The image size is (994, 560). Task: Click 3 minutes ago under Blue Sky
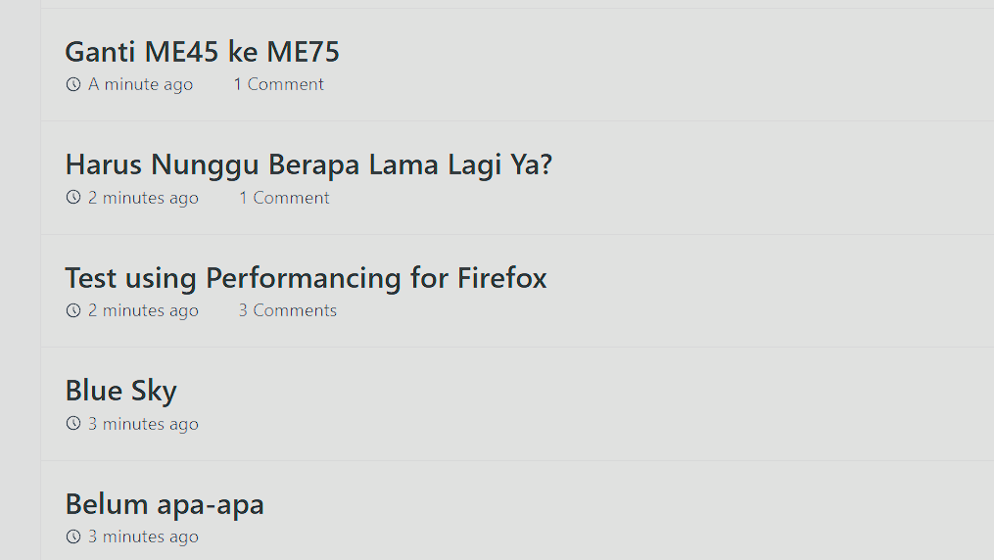tap(143, 424)
